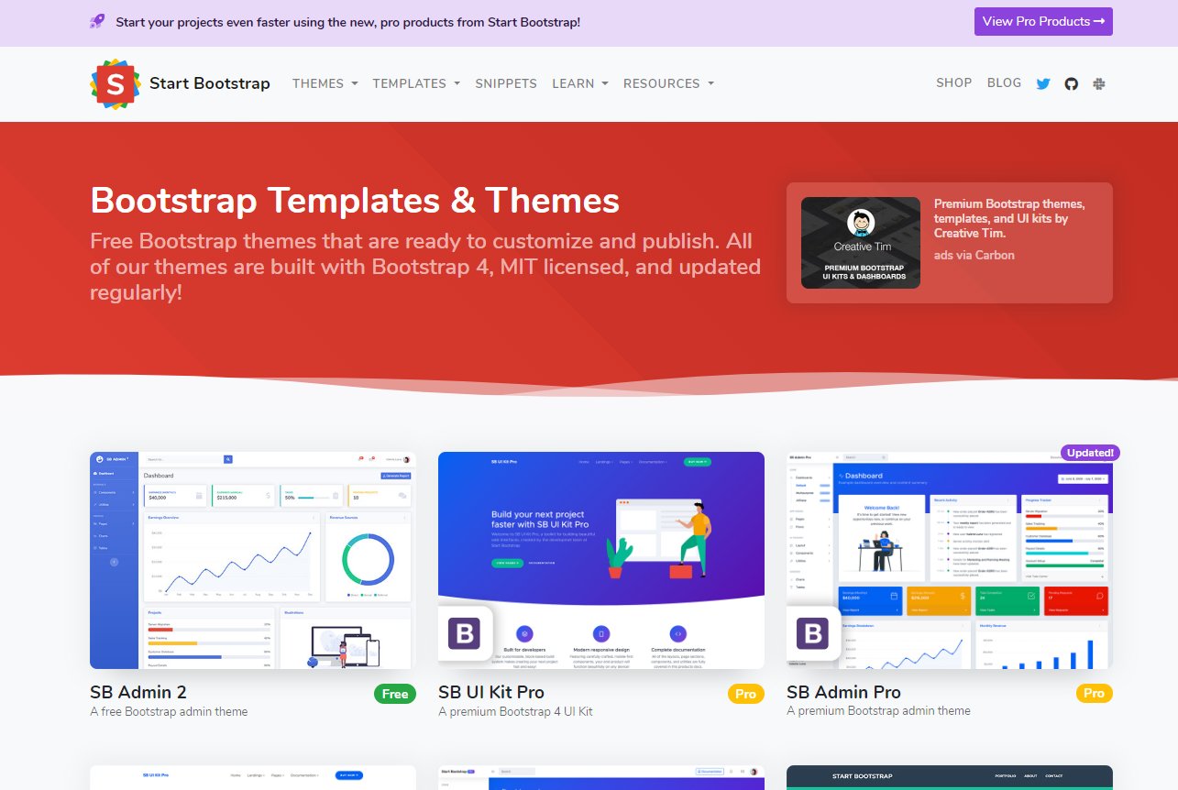Click the Start Bootstrap logo icon

pos(116,84)
